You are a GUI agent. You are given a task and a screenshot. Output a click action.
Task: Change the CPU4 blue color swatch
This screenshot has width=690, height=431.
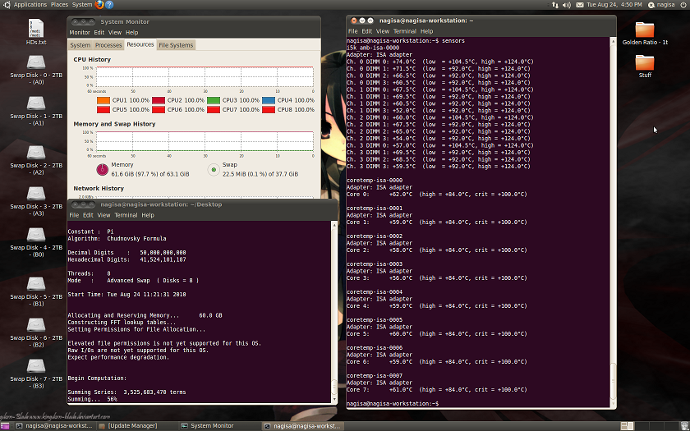tap(269, 100)
